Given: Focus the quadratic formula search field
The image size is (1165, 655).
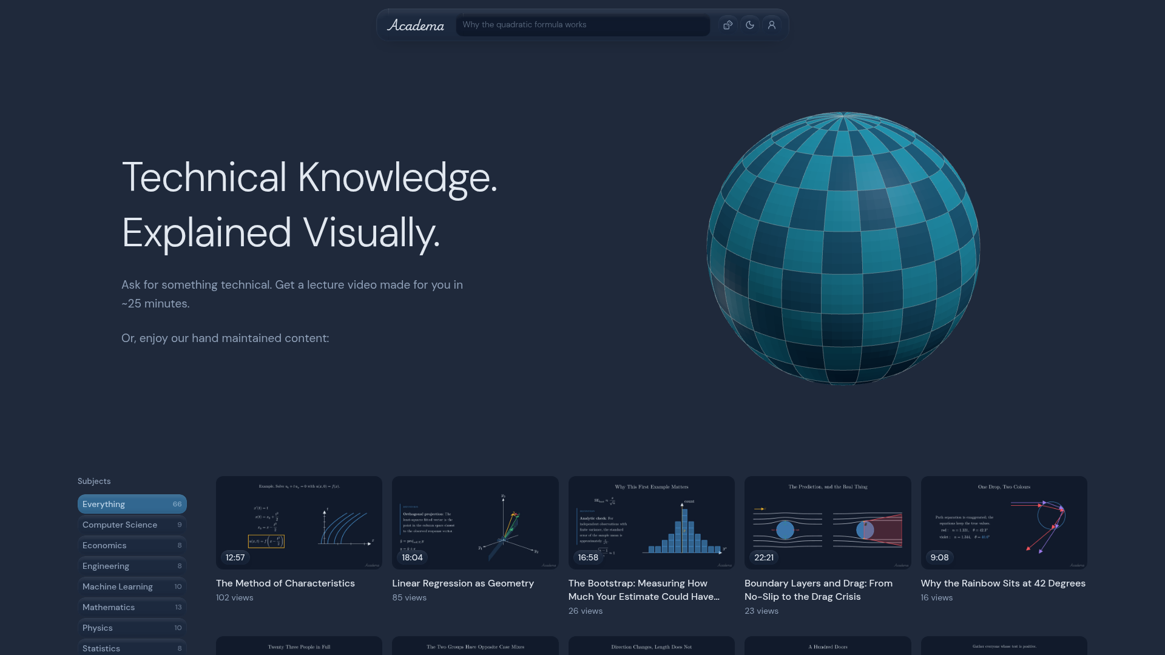Looking at the screenshot, I should [583, 25].
